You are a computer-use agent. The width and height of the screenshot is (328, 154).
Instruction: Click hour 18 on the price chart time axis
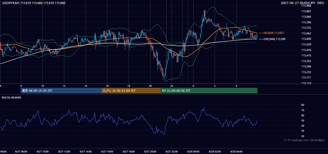point(129,86)
